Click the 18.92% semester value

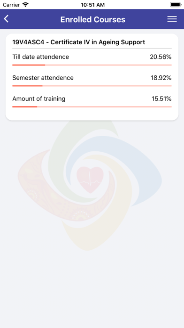[x=161, y=78]
